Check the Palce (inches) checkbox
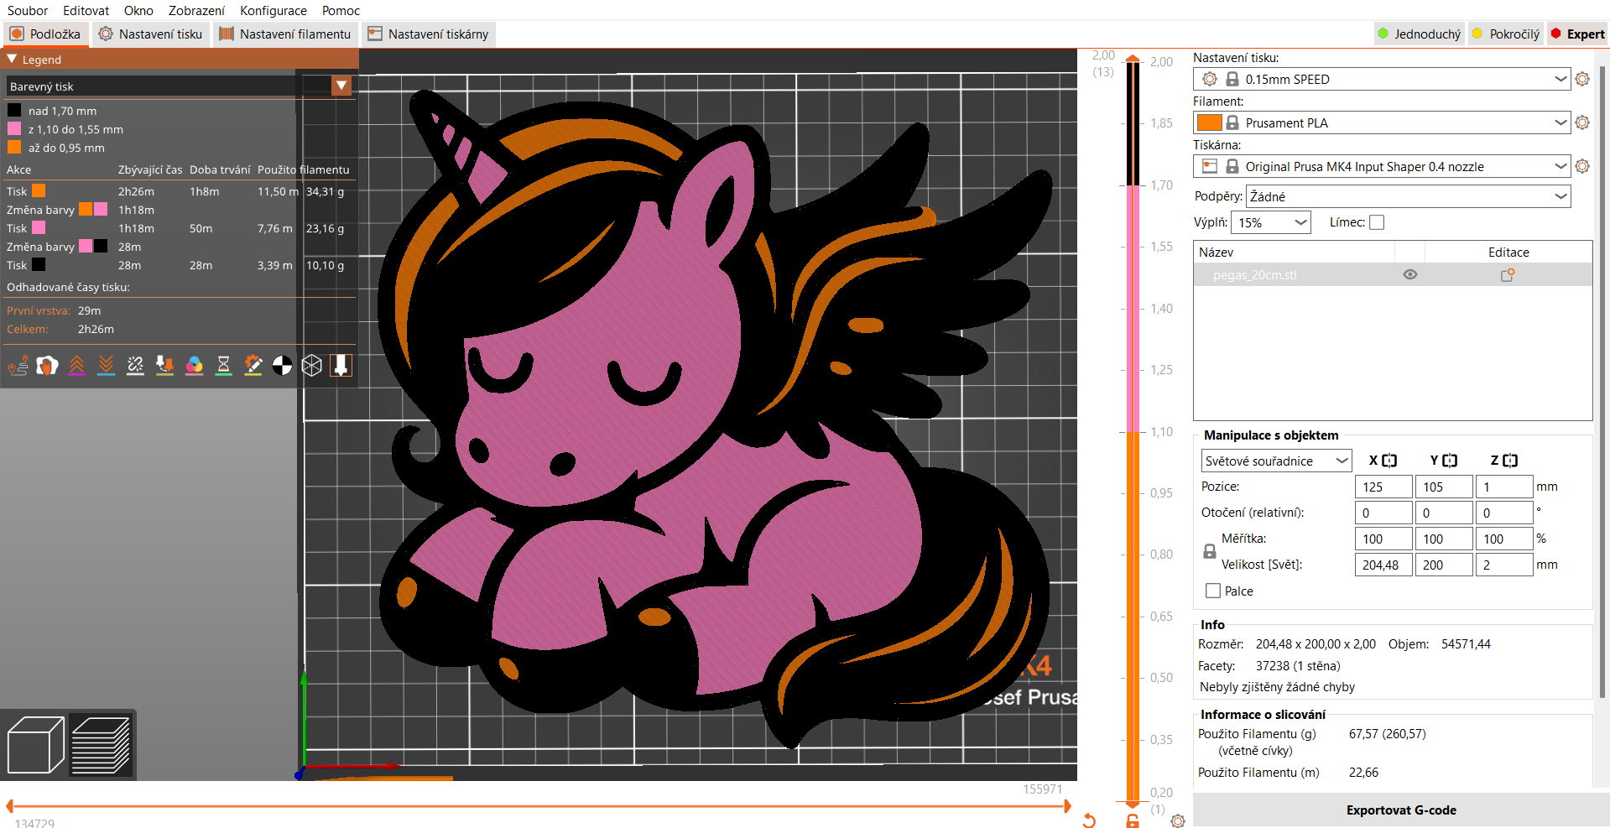Screen dimensions: 1610x828 pyautogui.click(x=1213, y=591)
